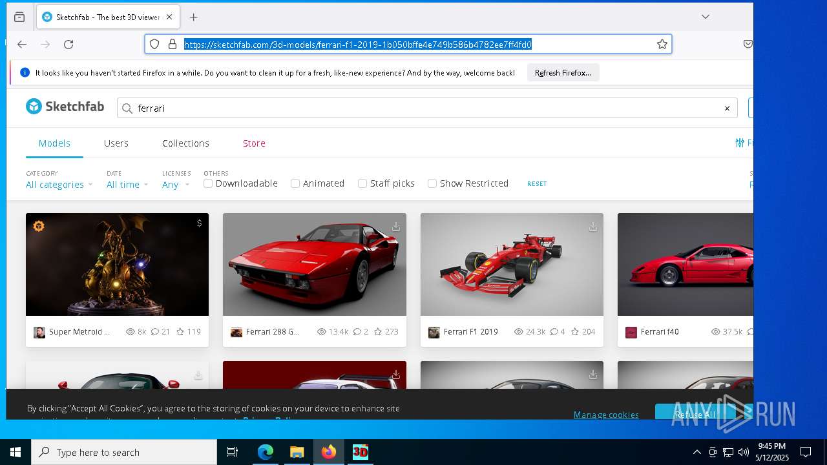This screenshot has height=465, width=827.
Task: Switch to the Users tab
Action: coord(116,143)
